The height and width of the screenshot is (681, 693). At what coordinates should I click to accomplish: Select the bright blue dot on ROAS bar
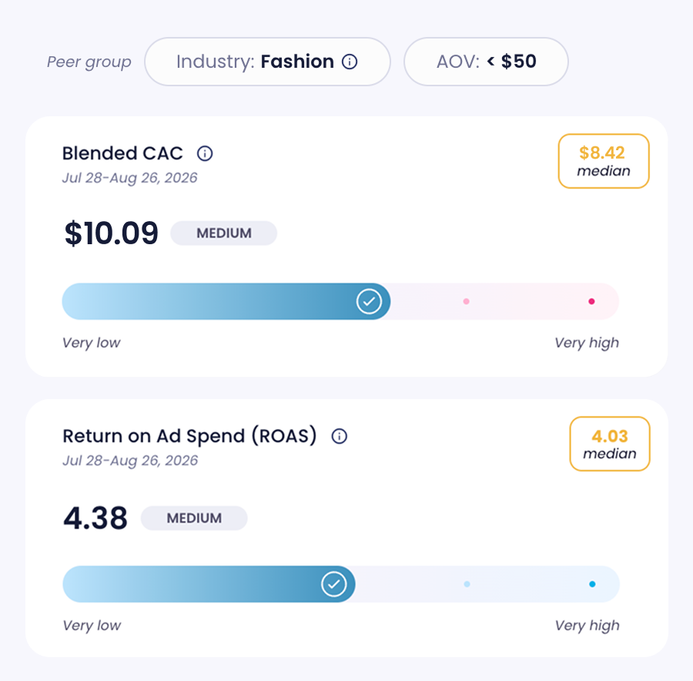pos(592,584)
